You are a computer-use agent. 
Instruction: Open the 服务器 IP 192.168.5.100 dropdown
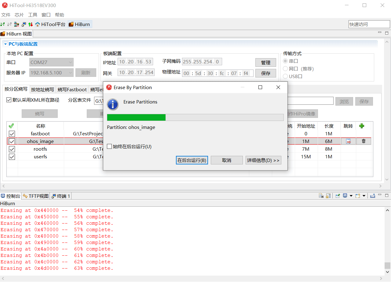(52, 73)
